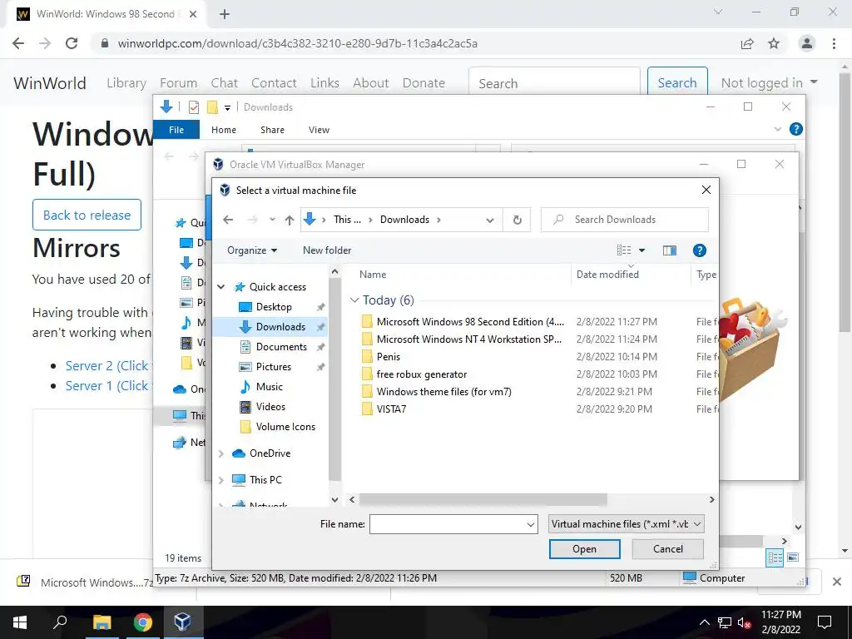Expand the Explorer ribbon chevron

tap(778, 129)
